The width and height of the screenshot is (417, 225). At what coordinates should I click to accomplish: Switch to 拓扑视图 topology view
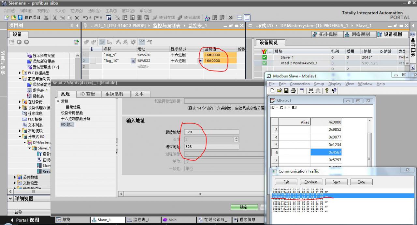tap(327, 34)
